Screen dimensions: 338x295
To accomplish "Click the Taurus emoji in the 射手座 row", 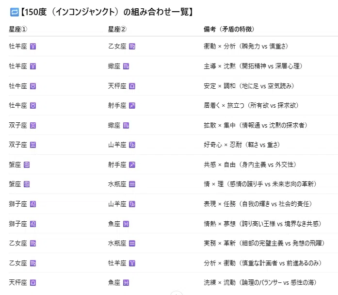I will [33, 106].
